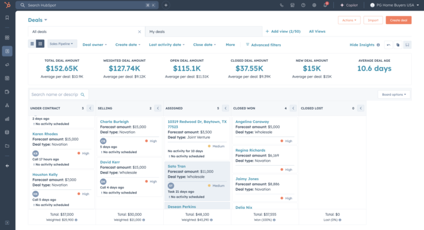
Task: Switch to list view layout
Action: [x=32, y=44]
